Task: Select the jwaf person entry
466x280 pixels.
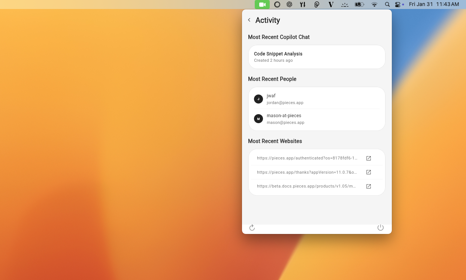Action: [x=317, y=99]
